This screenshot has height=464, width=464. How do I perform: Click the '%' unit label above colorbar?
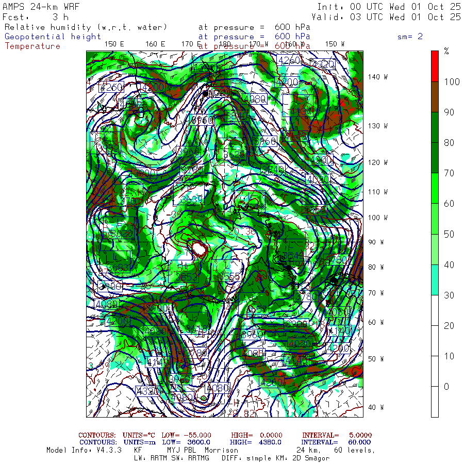[x=446, y=52]
